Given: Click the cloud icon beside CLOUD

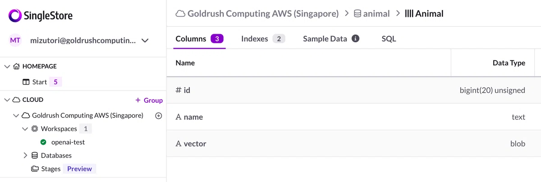Looking at the screenshot, I should (16, 100).
